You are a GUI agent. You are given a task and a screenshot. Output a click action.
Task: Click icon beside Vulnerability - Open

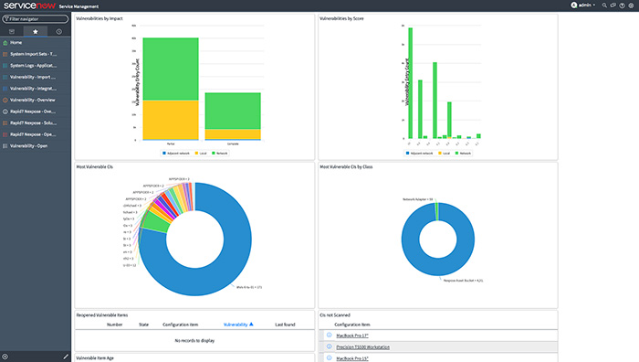click(x=5, y=145)
